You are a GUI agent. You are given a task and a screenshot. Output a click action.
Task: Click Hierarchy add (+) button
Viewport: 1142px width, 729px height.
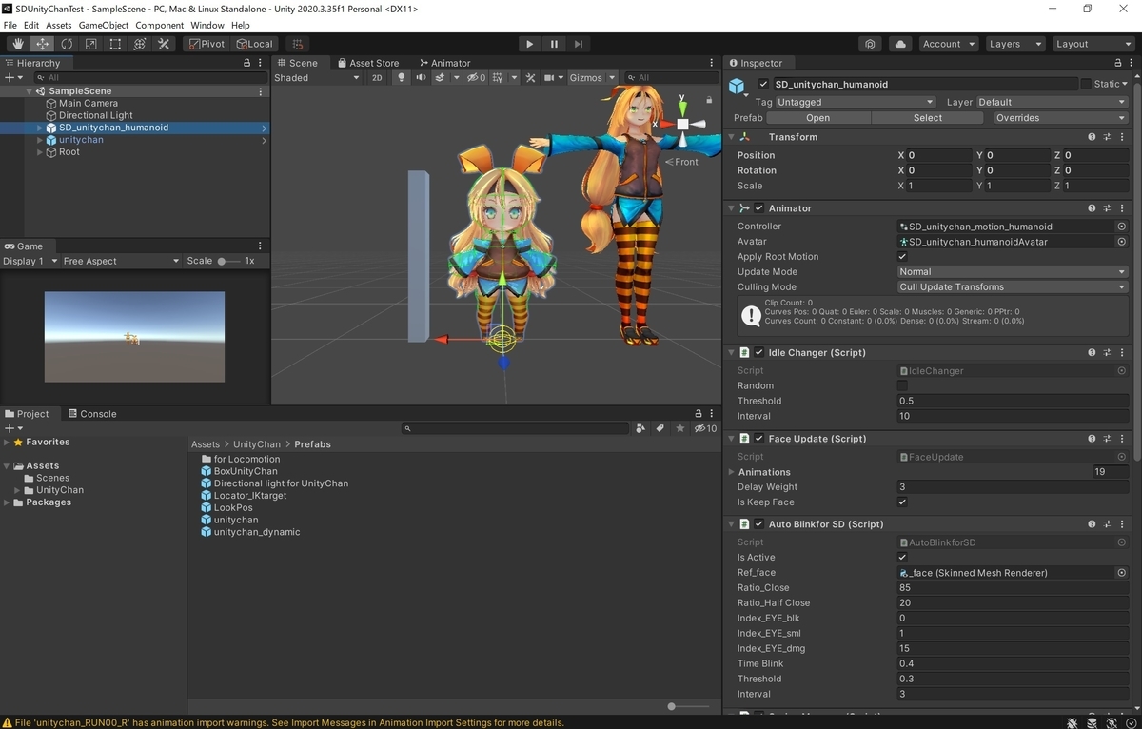click(x=10, y=78)
